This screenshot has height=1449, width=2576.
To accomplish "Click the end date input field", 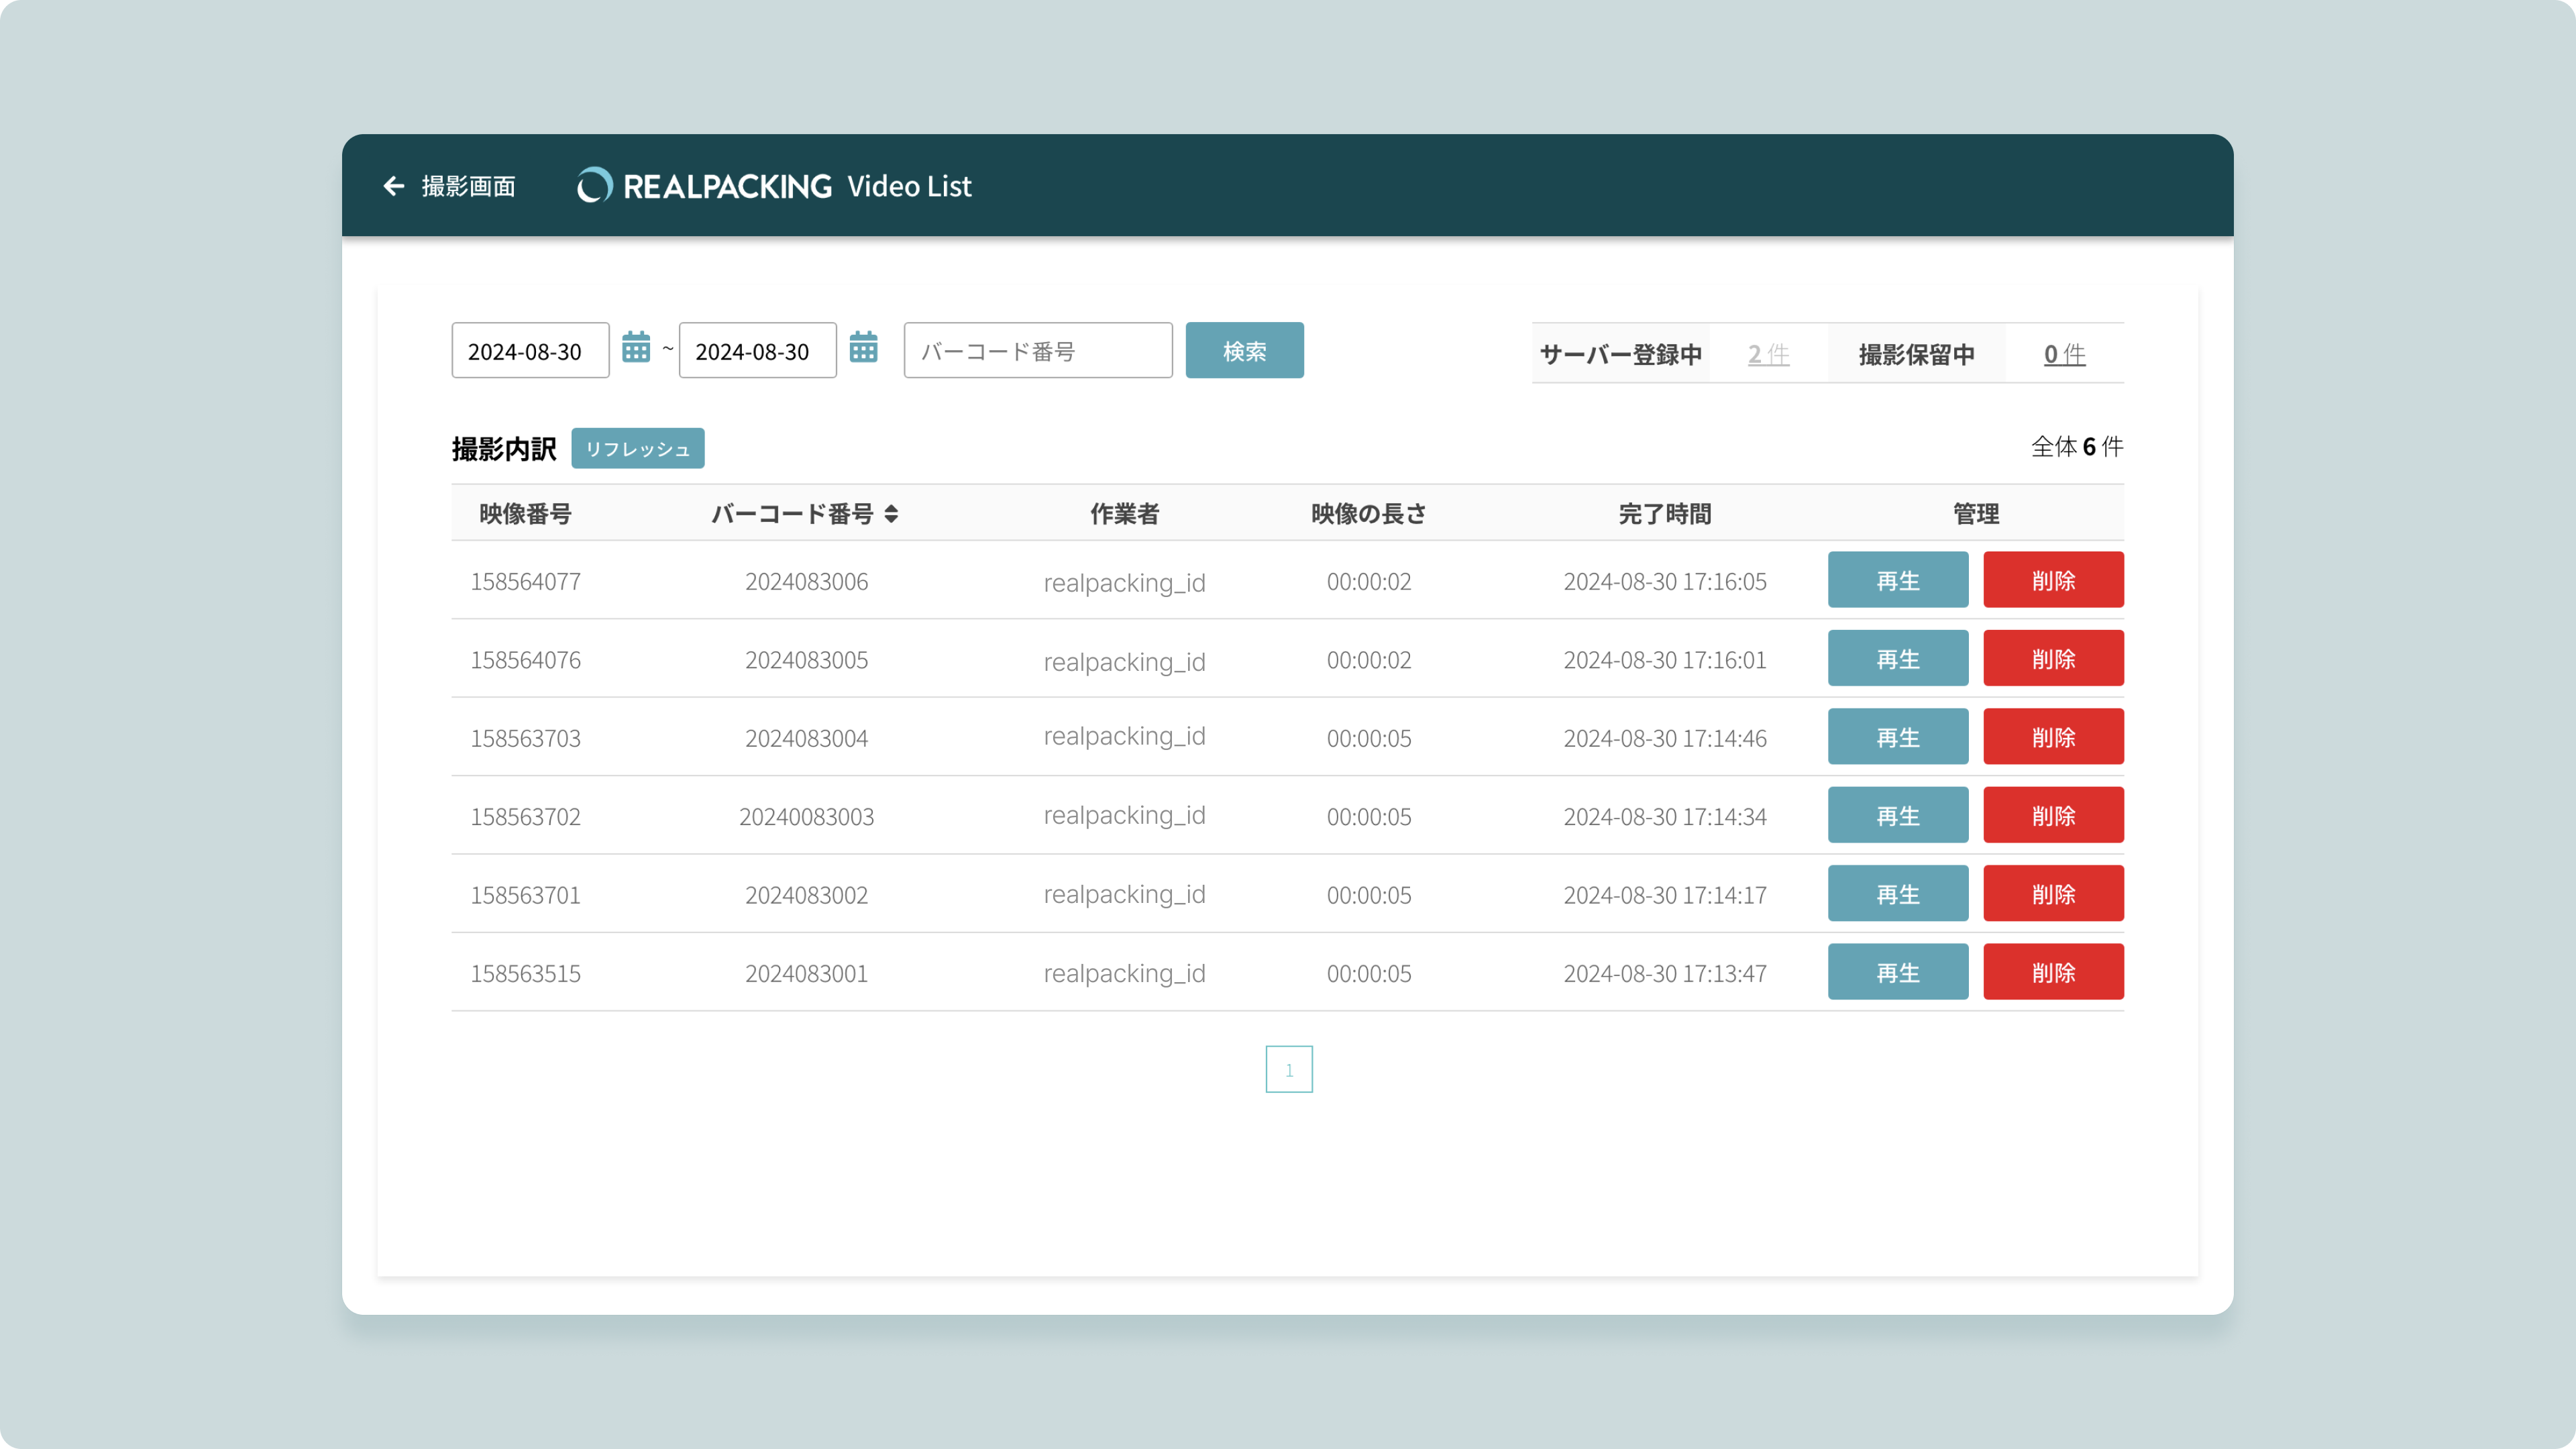I will click(x=757, y=351).
